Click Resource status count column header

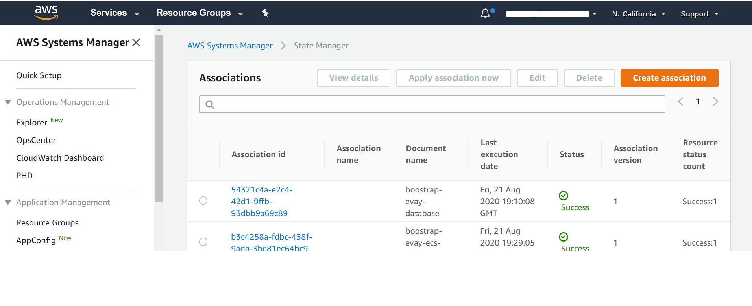point(700,154)
